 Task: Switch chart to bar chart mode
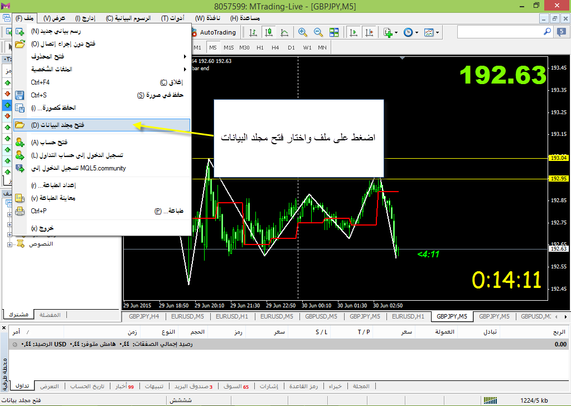[x=253, y=32]
